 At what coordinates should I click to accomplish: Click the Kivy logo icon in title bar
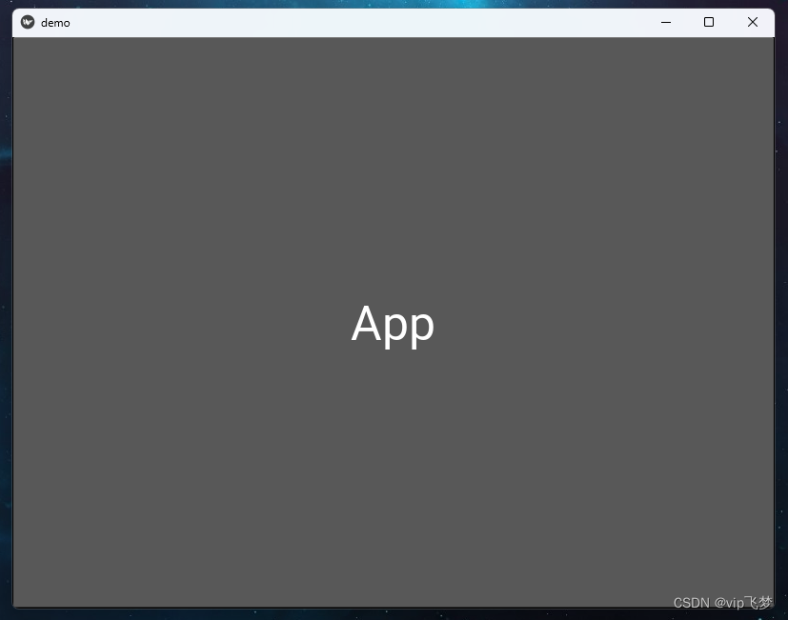click(x=28, y=22)
